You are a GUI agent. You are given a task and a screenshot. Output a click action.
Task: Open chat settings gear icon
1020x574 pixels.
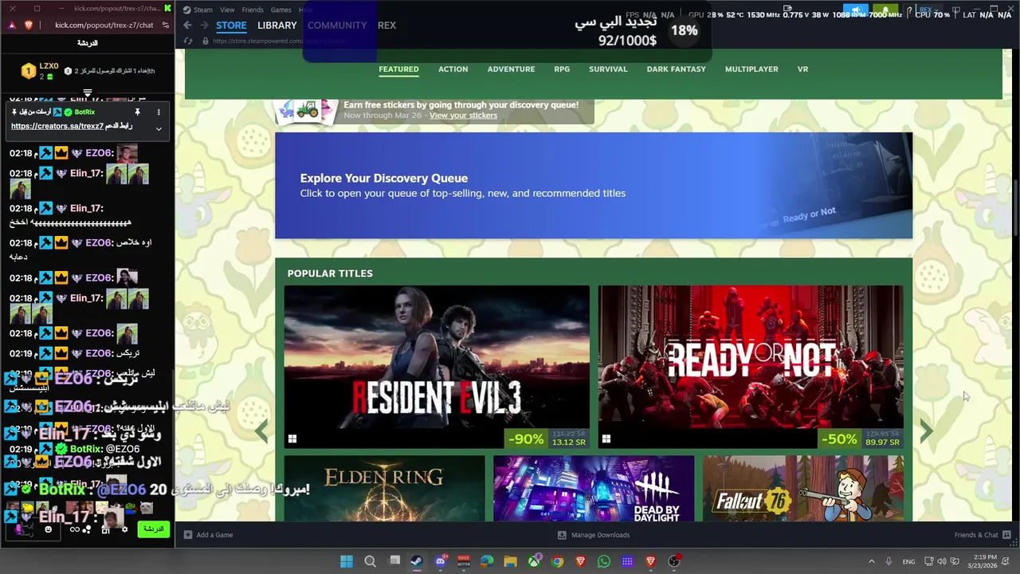124,529
